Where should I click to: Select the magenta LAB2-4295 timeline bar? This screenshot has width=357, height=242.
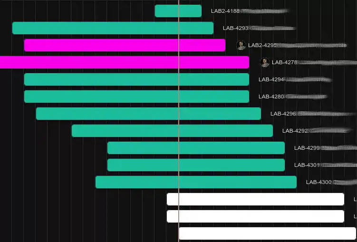(x=125, y=45)
